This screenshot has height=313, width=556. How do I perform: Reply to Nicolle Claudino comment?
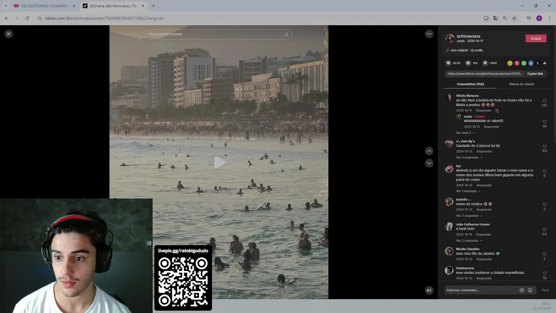click(x=484, y=260)
